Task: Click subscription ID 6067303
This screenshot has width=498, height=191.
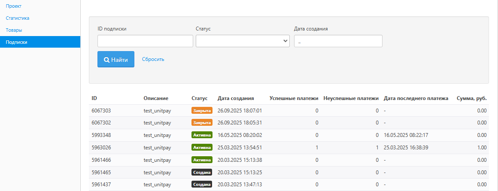Action: (101, 111)
